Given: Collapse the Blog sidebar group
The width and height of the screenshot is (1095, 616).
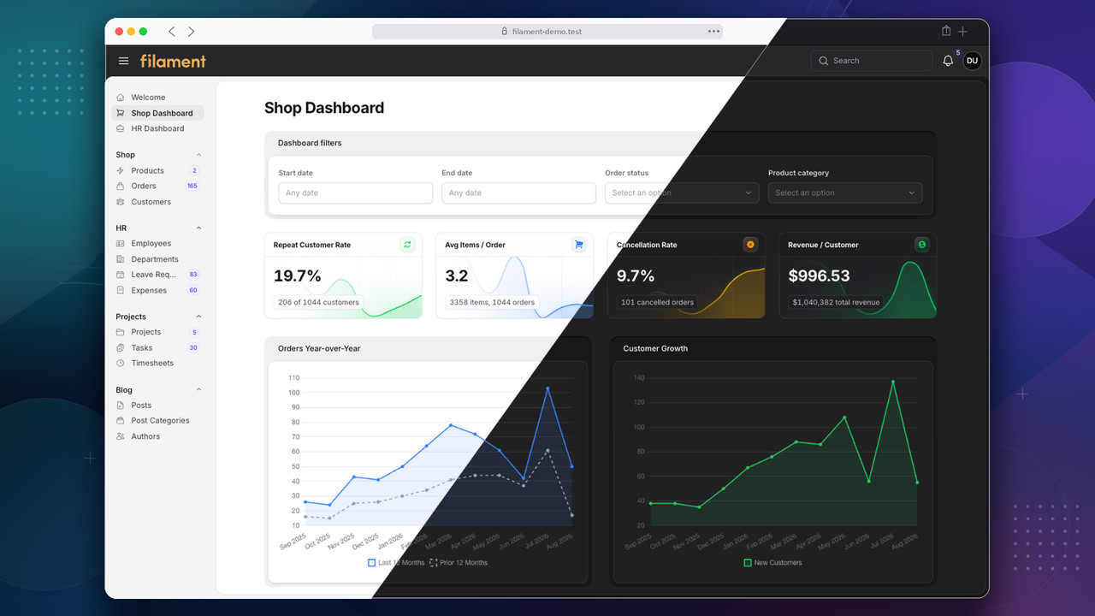Looking at the screenshot, I should point(198,390).
